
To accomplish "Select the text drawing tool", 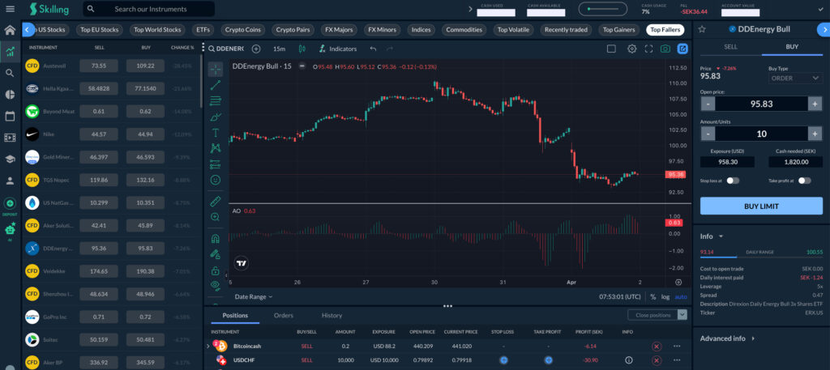I will coord(216,132).
